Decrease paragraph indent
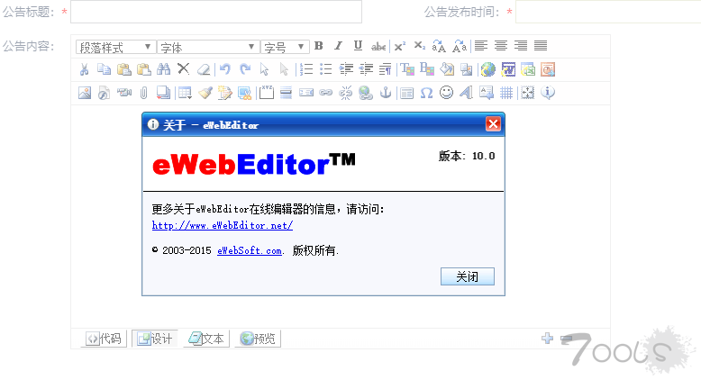The height and width of the screenshot is (380, 701). [x=366, y=69]
